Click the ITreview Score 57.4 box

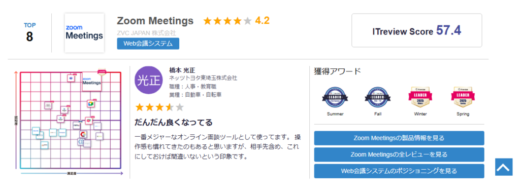(x=416, y=30)
